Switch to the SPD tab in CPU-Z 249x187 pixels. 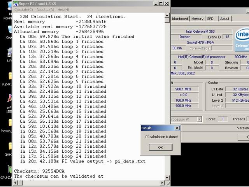point(210,19)
